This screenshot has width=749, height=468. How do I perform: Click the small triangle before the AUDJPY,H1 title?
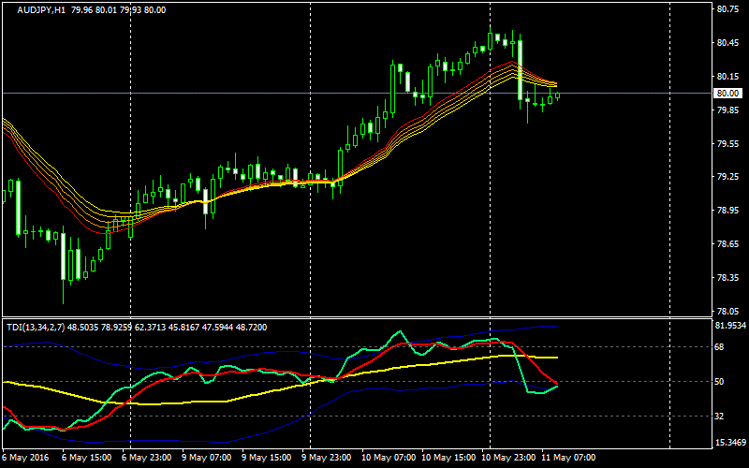[x=8, y=9]
